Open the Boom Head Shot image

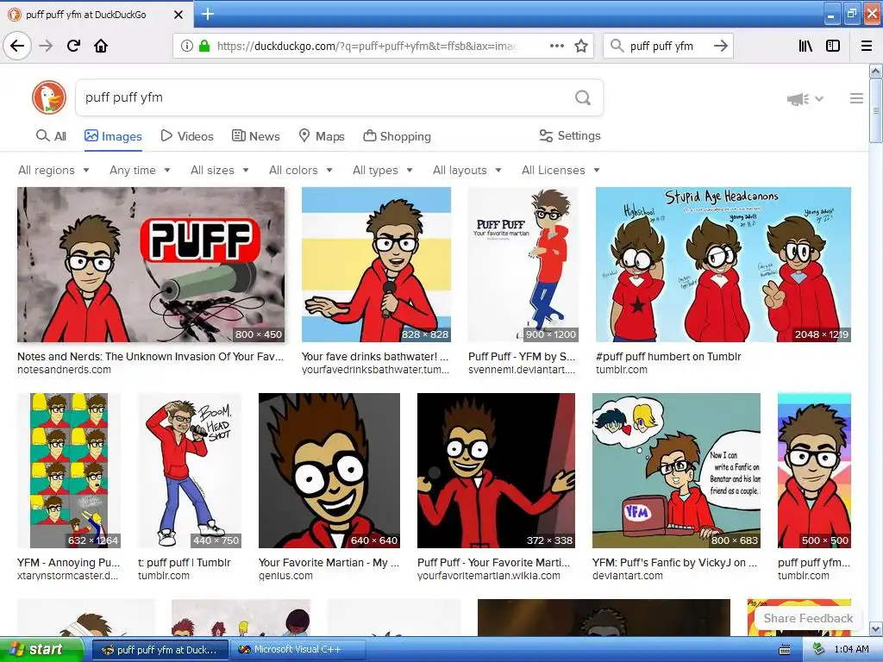click(189, 471)
